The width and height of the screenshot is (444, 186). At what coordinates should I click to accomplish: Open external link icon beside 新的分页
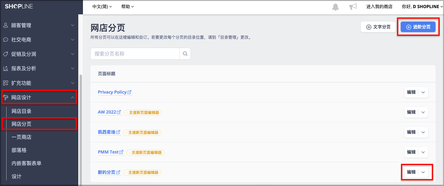coord(118,172)
